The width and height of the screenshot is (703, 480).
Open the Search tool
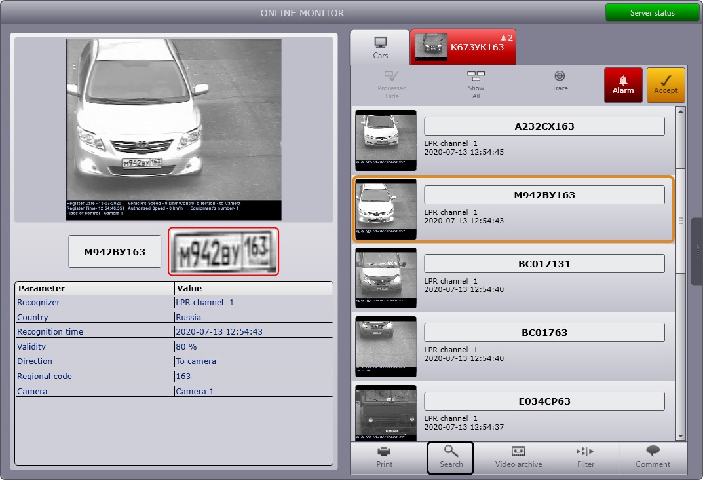tap(451, 457)
